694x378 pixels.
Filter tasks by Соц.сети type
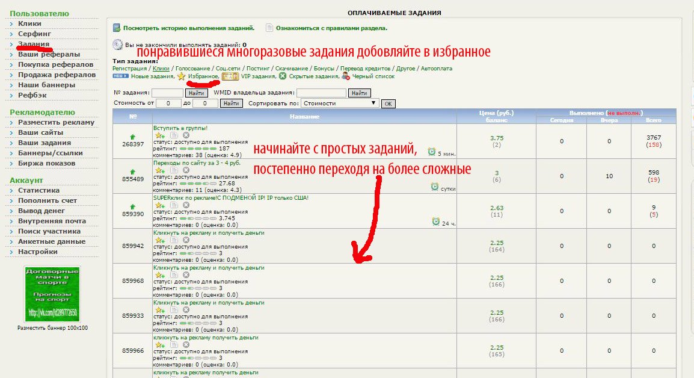[228, 68]
